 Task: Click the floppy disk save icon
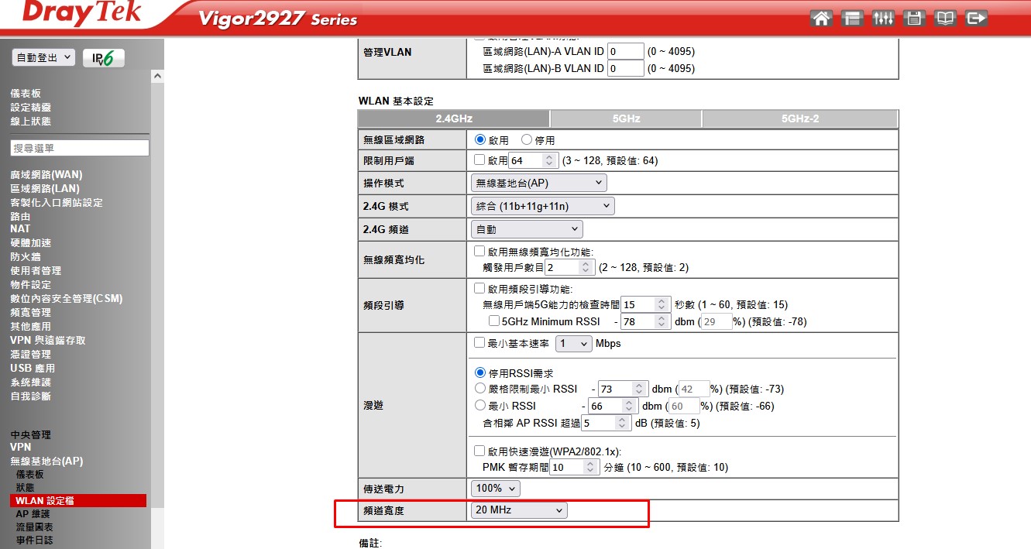click(914, 19)
